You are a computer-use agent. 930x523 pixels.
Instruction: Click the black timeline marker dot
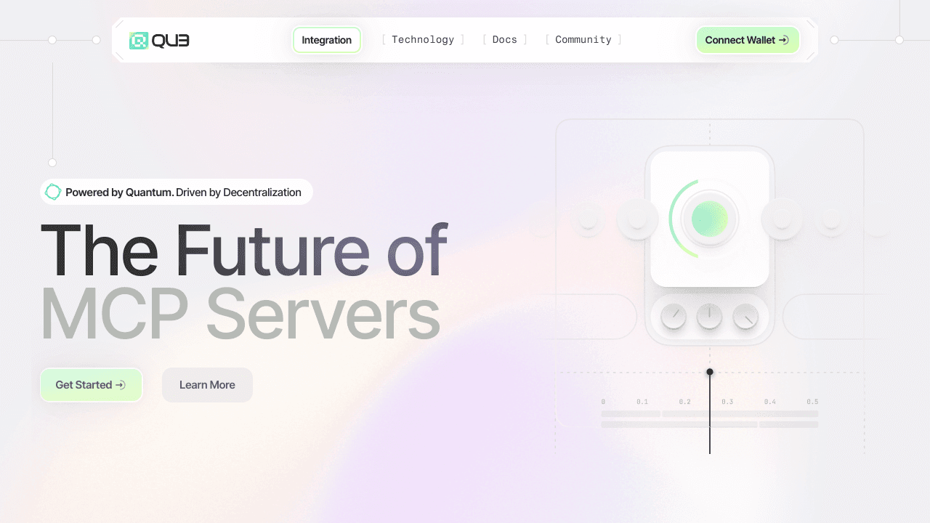click(x=710, y=372)
